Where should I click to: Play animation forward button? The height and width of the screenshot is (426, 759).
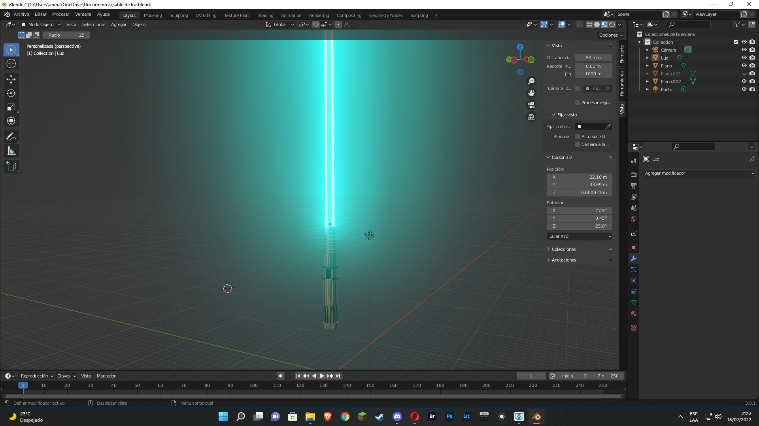tap(322, 376)
